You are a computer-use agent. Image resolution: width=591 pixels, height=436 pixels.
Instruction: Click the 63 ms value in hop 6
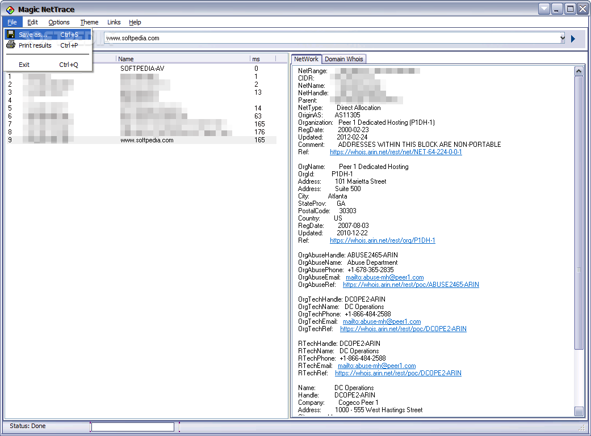click(x=258, y=116)
